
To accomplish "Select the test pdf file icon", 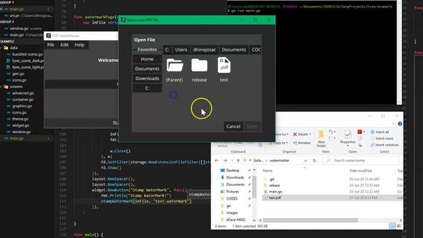I will [x=224, y=65].
